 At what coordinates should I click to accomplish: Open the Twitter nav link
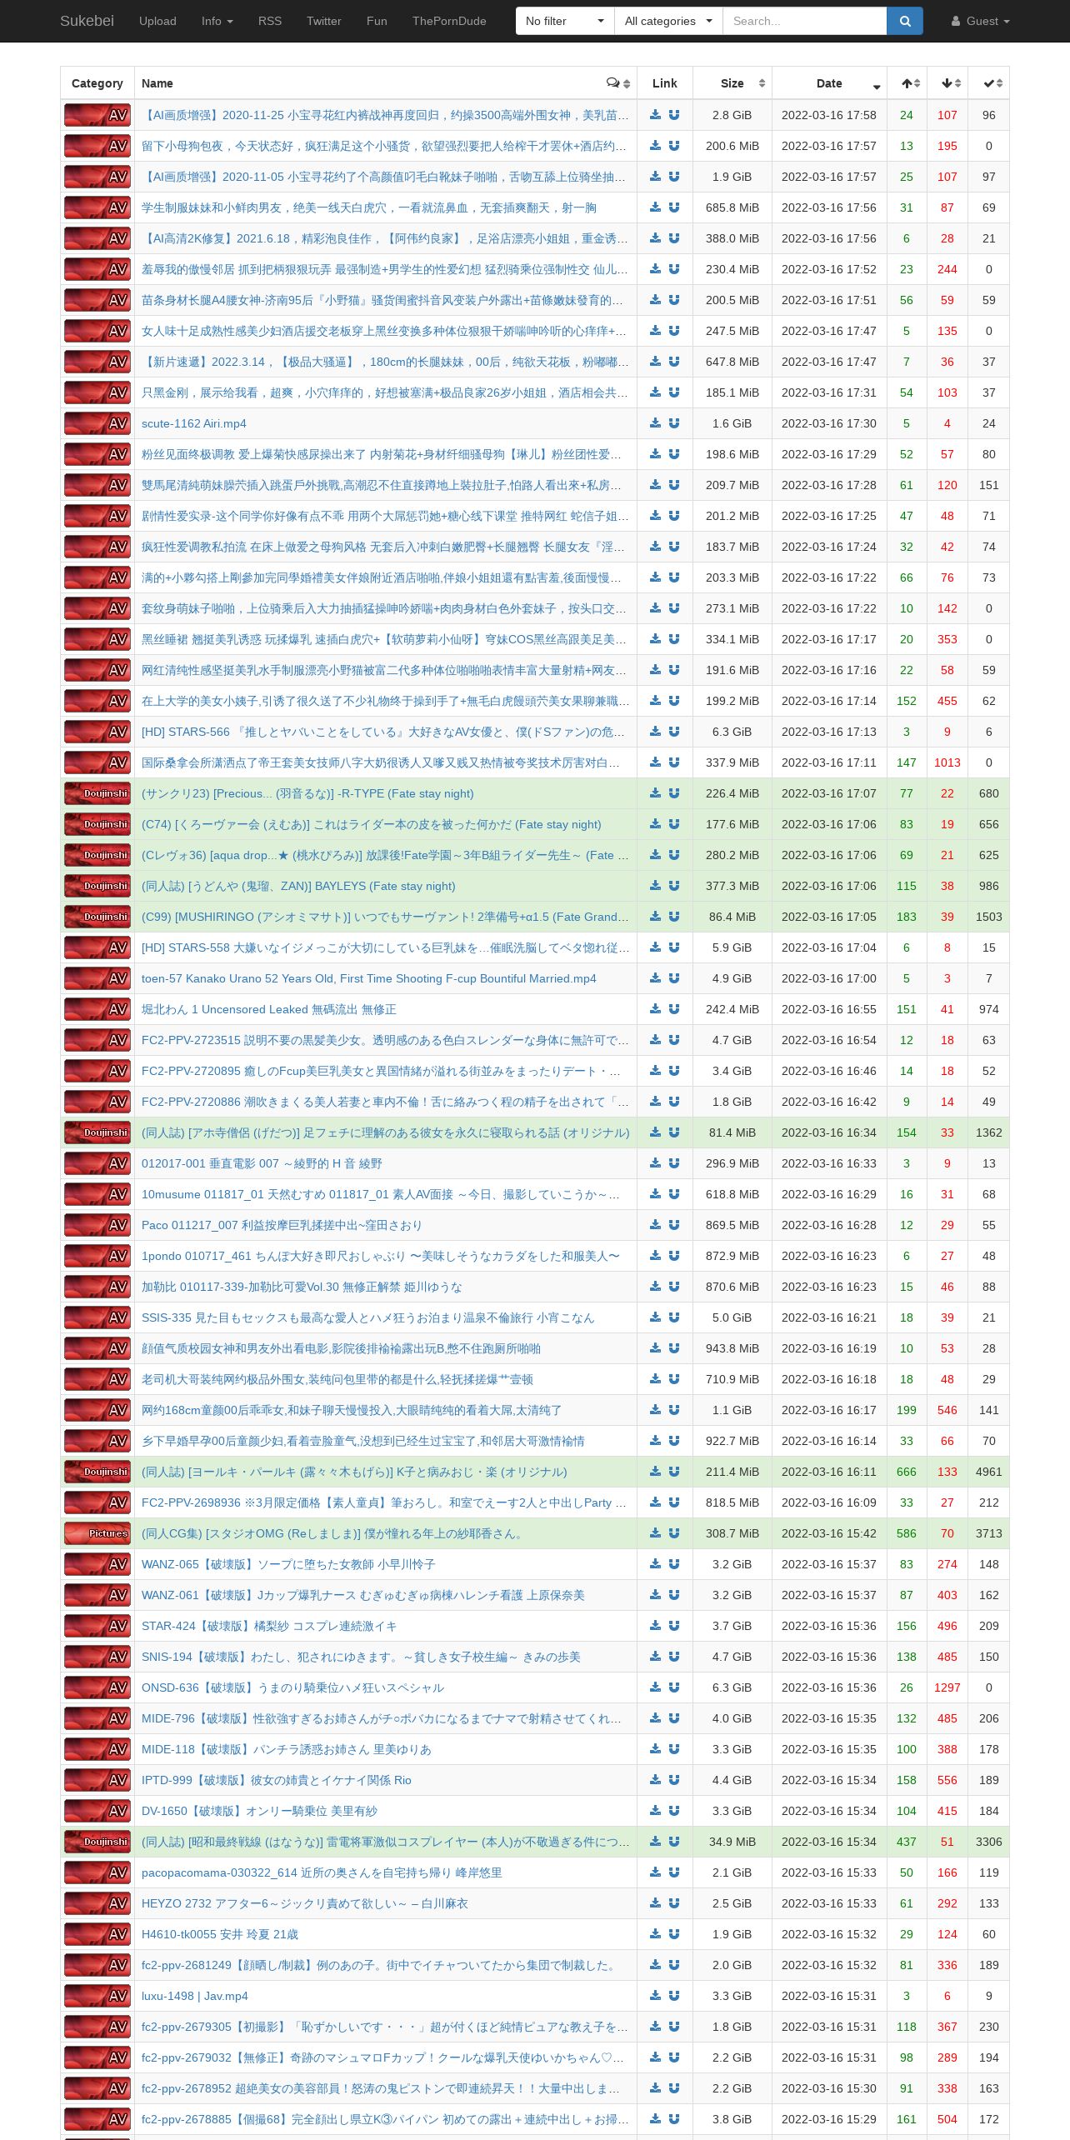point(324,21)
